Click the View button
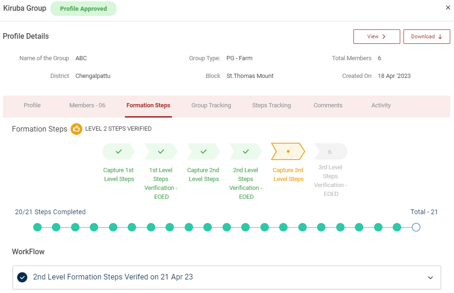 pos(376,36)
